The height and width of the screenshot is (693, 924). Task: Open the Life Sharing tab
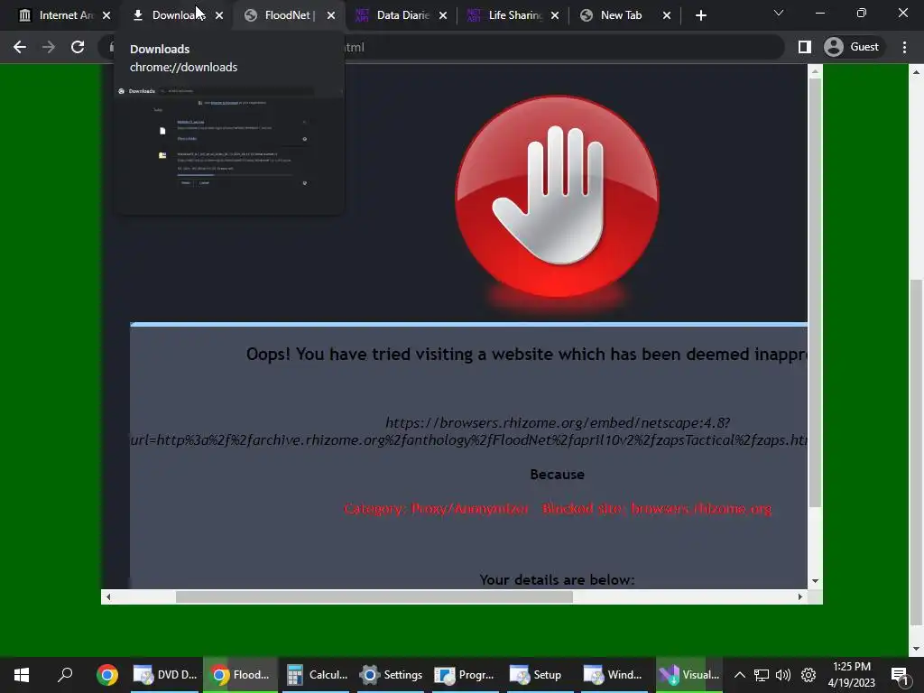point(505,15)
